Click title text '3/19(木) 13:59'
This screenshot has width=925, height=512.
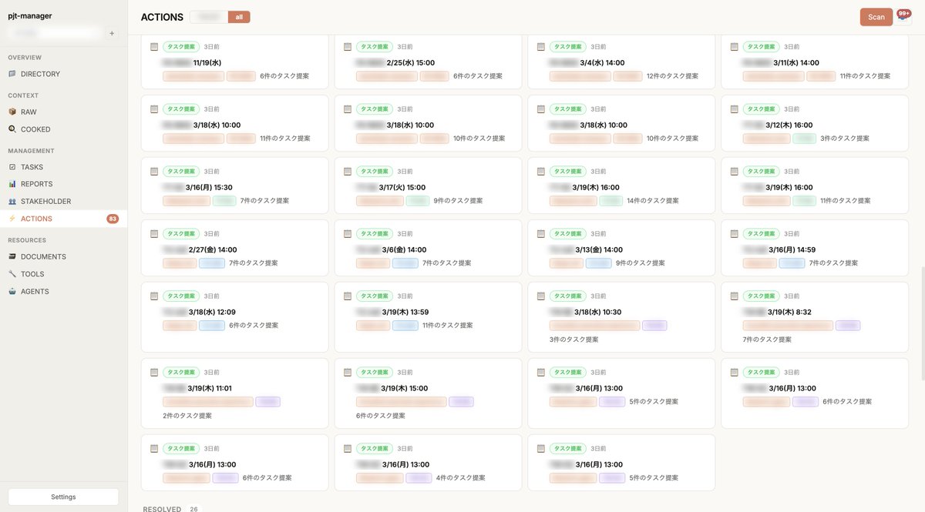click(x=405, y=312)
